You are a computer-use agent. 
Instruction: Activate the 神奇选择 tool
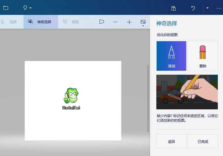click(41, 22)
